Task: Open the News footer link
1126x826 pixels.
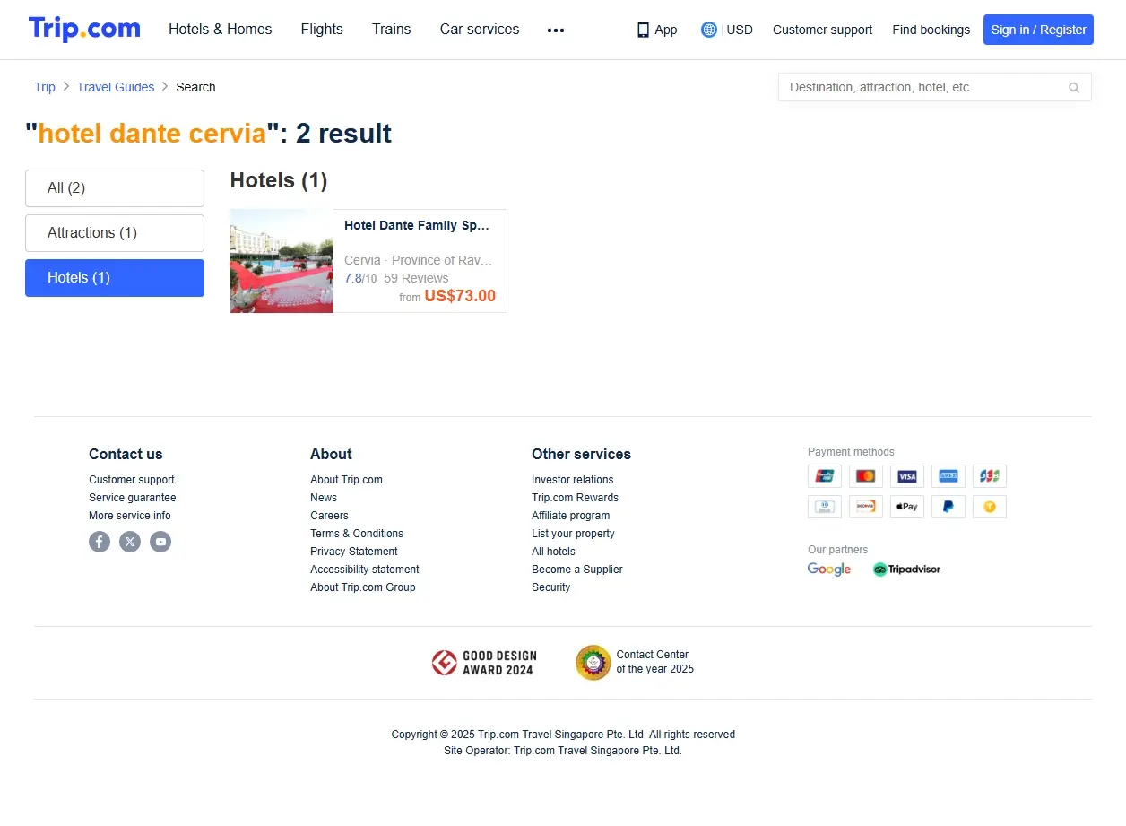Action: [324, 498]
